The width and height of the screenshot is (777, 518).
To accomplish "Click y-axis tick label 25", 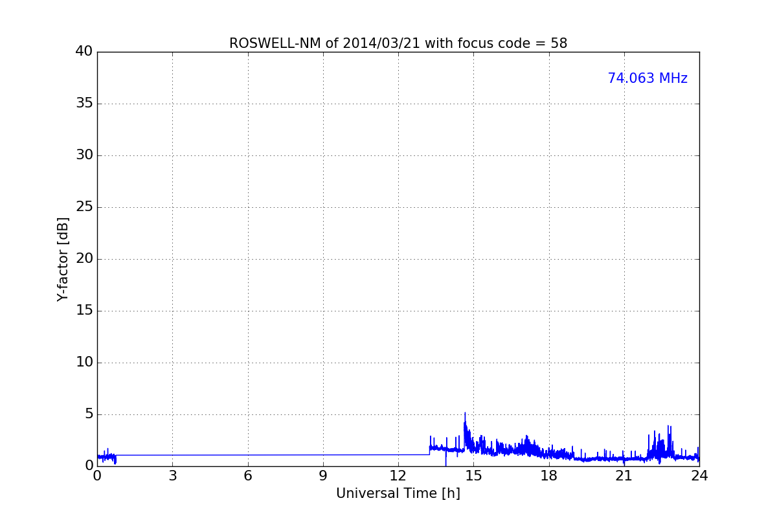I will pos(84,207).
